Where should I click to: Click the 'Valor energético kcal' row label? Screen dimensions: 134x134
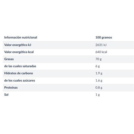coord(19,52)
